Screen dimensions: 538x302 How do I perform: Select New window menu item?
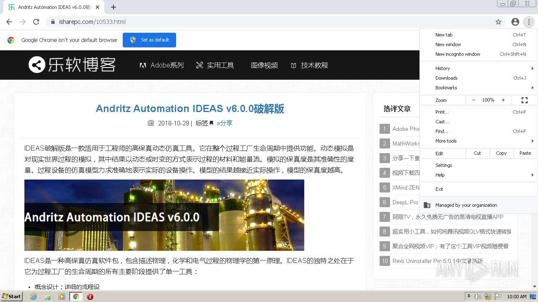point(479,44)
